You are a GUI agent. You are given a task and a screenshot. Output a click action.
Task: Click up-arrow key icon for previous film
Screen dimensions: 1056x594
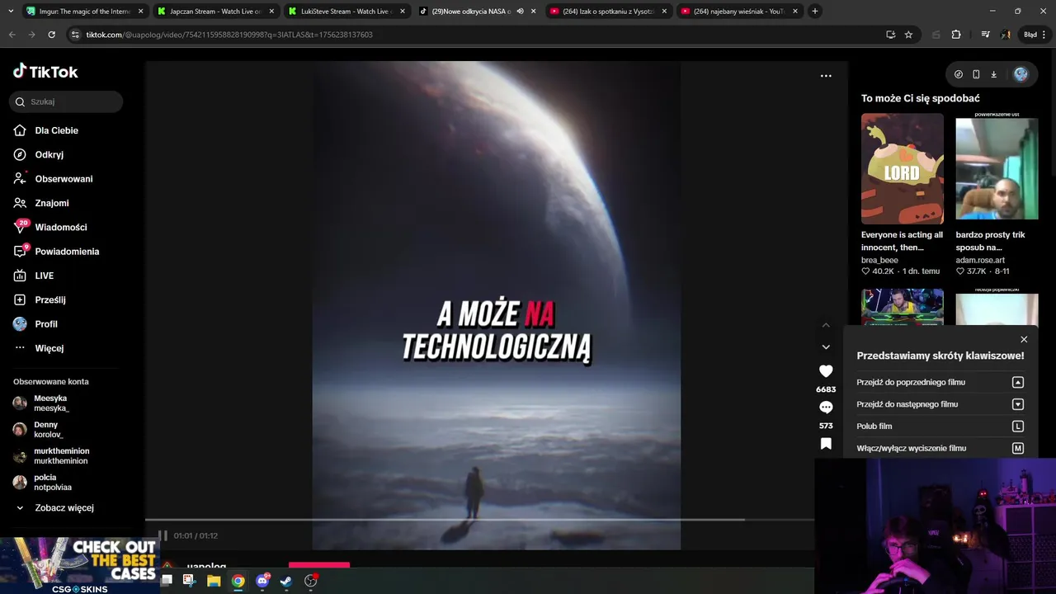[1018, 382]
